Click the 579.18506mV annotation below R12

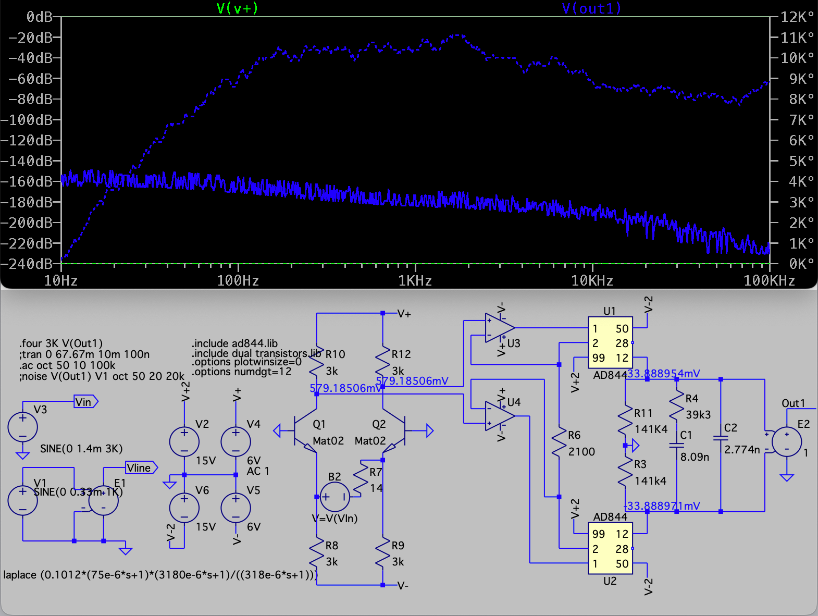pyautogui.click(x=412, y=381)
